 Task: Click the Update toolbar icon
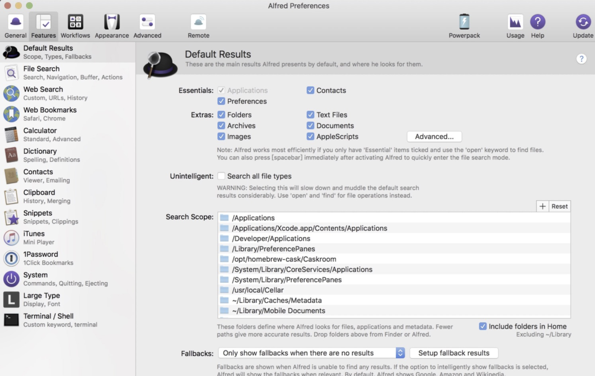coord(583,26)
